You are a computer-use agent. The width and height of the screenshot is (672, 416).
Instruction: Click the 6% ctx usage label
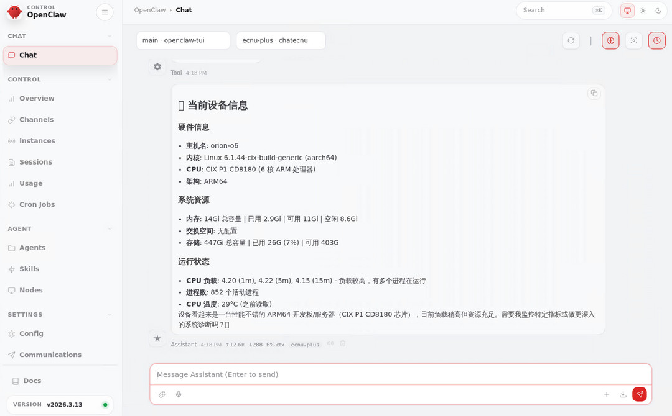[275, 345]
